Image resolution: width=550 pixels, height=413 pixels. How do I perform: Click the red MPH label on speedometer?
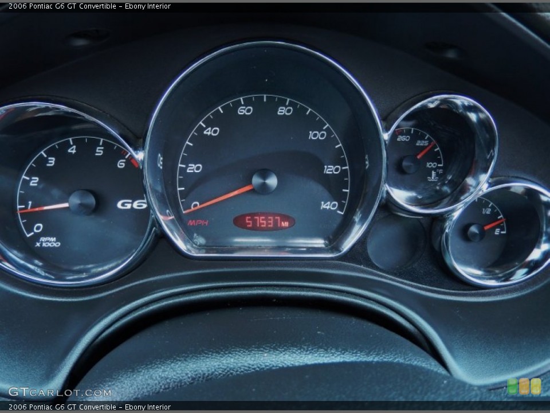(x=198, y=223)
